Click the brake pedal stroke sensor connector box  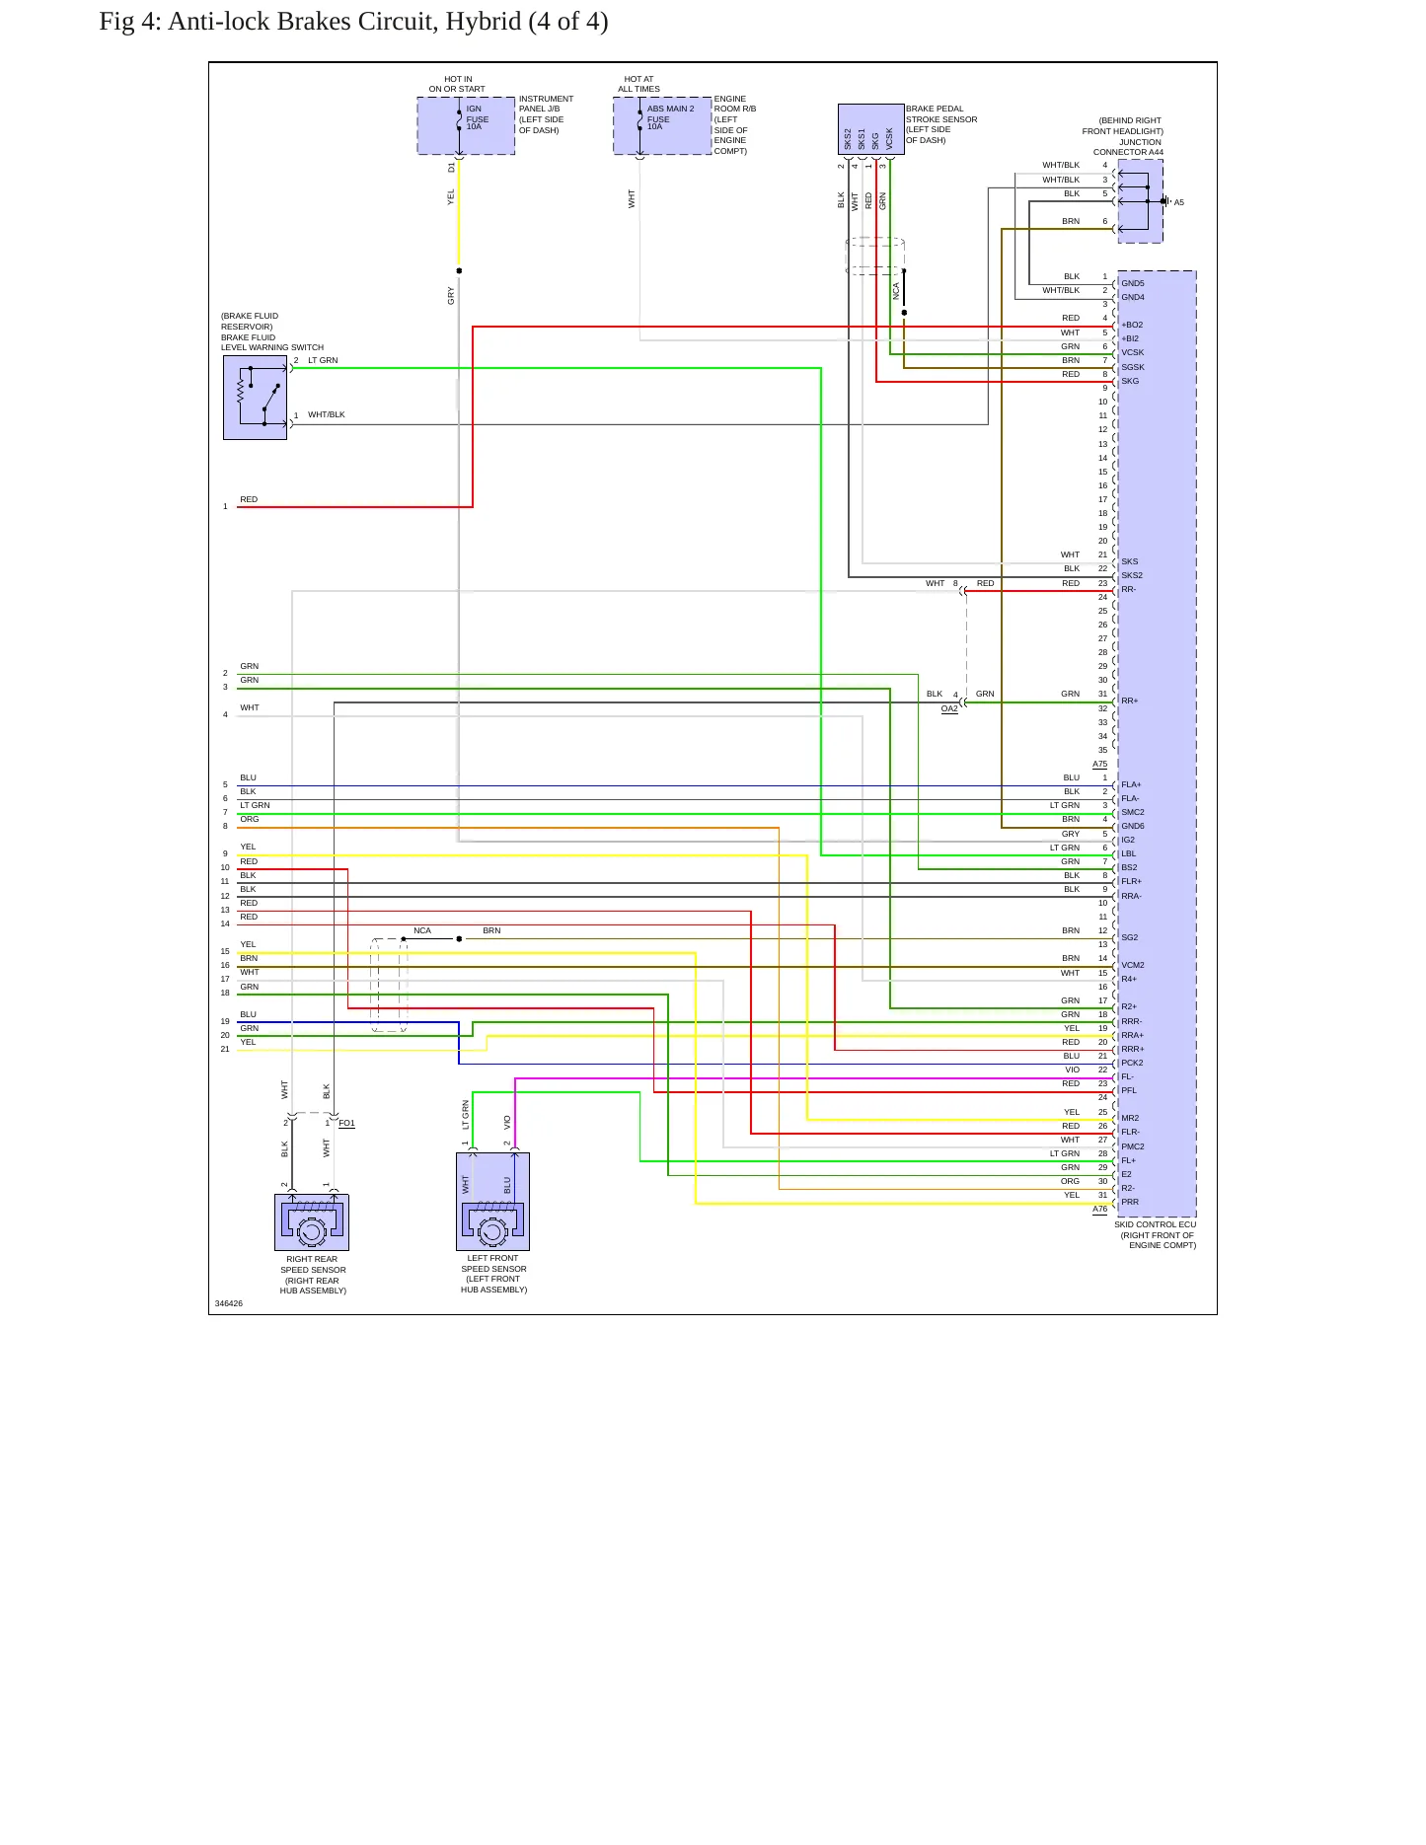tap(870, 129)
